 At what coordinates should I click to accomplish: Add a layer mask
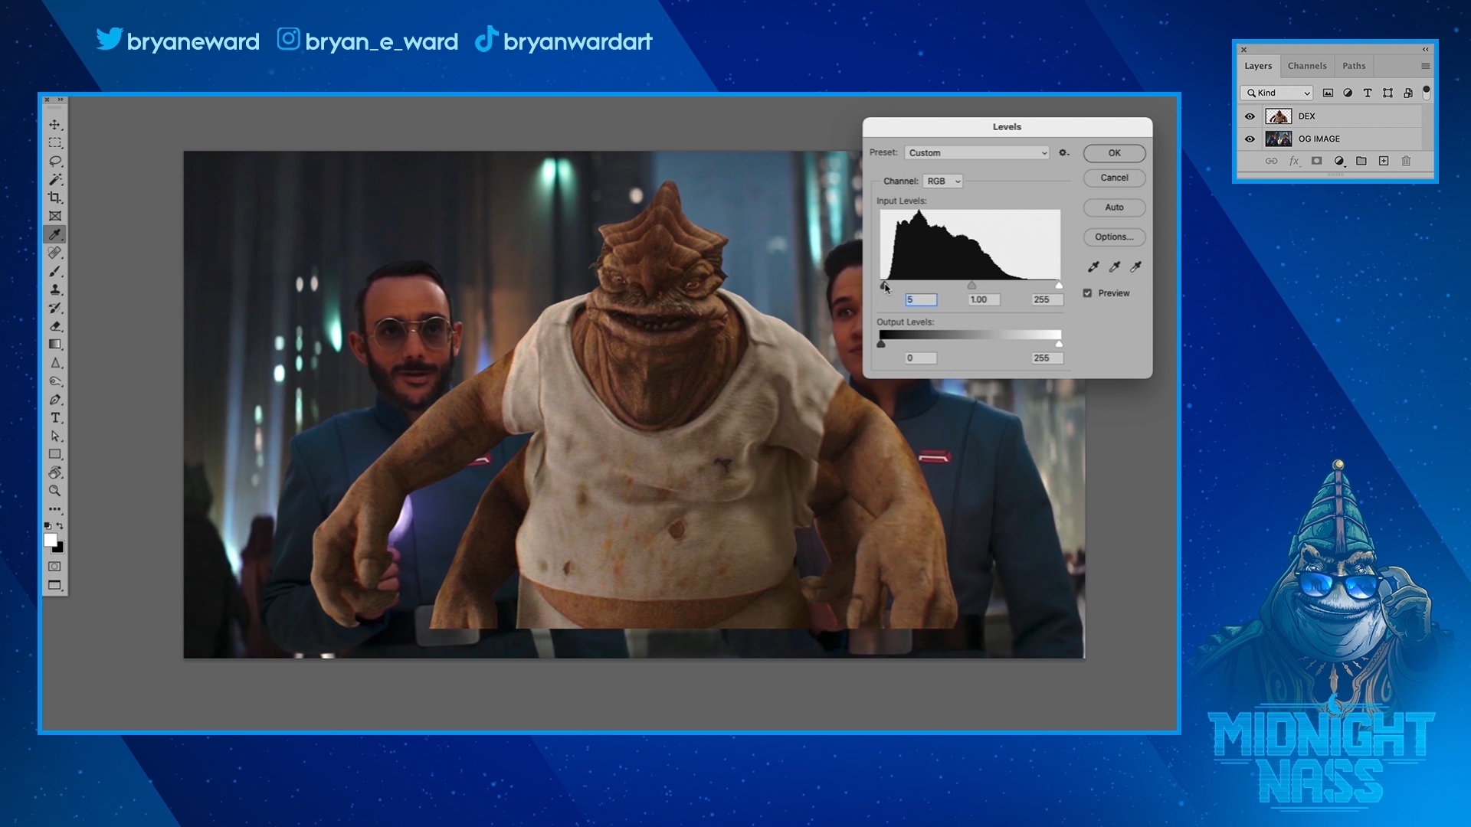pos(1316,161)
